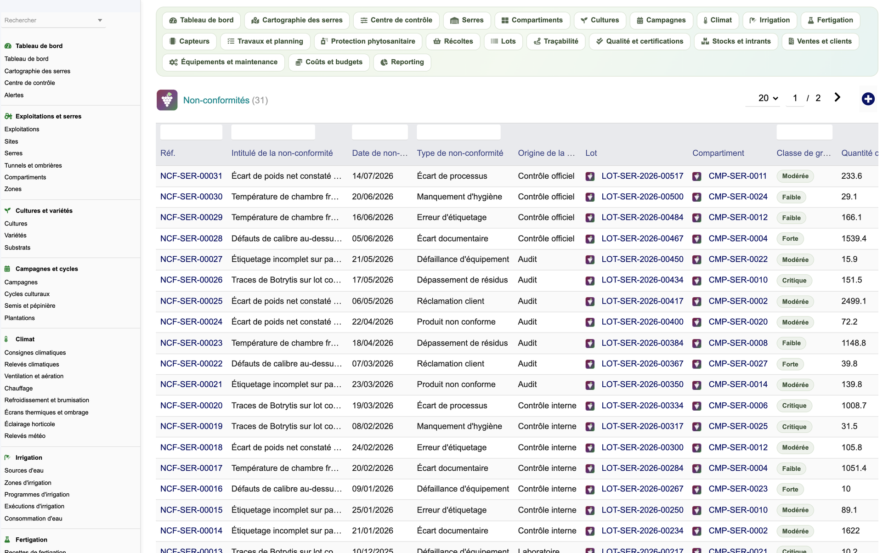Image resolution: width=894 pixels, height=553 pixels.
Task: Click the blue plus add-record icon
Action: pyautogui.click(x=868, y=99)
